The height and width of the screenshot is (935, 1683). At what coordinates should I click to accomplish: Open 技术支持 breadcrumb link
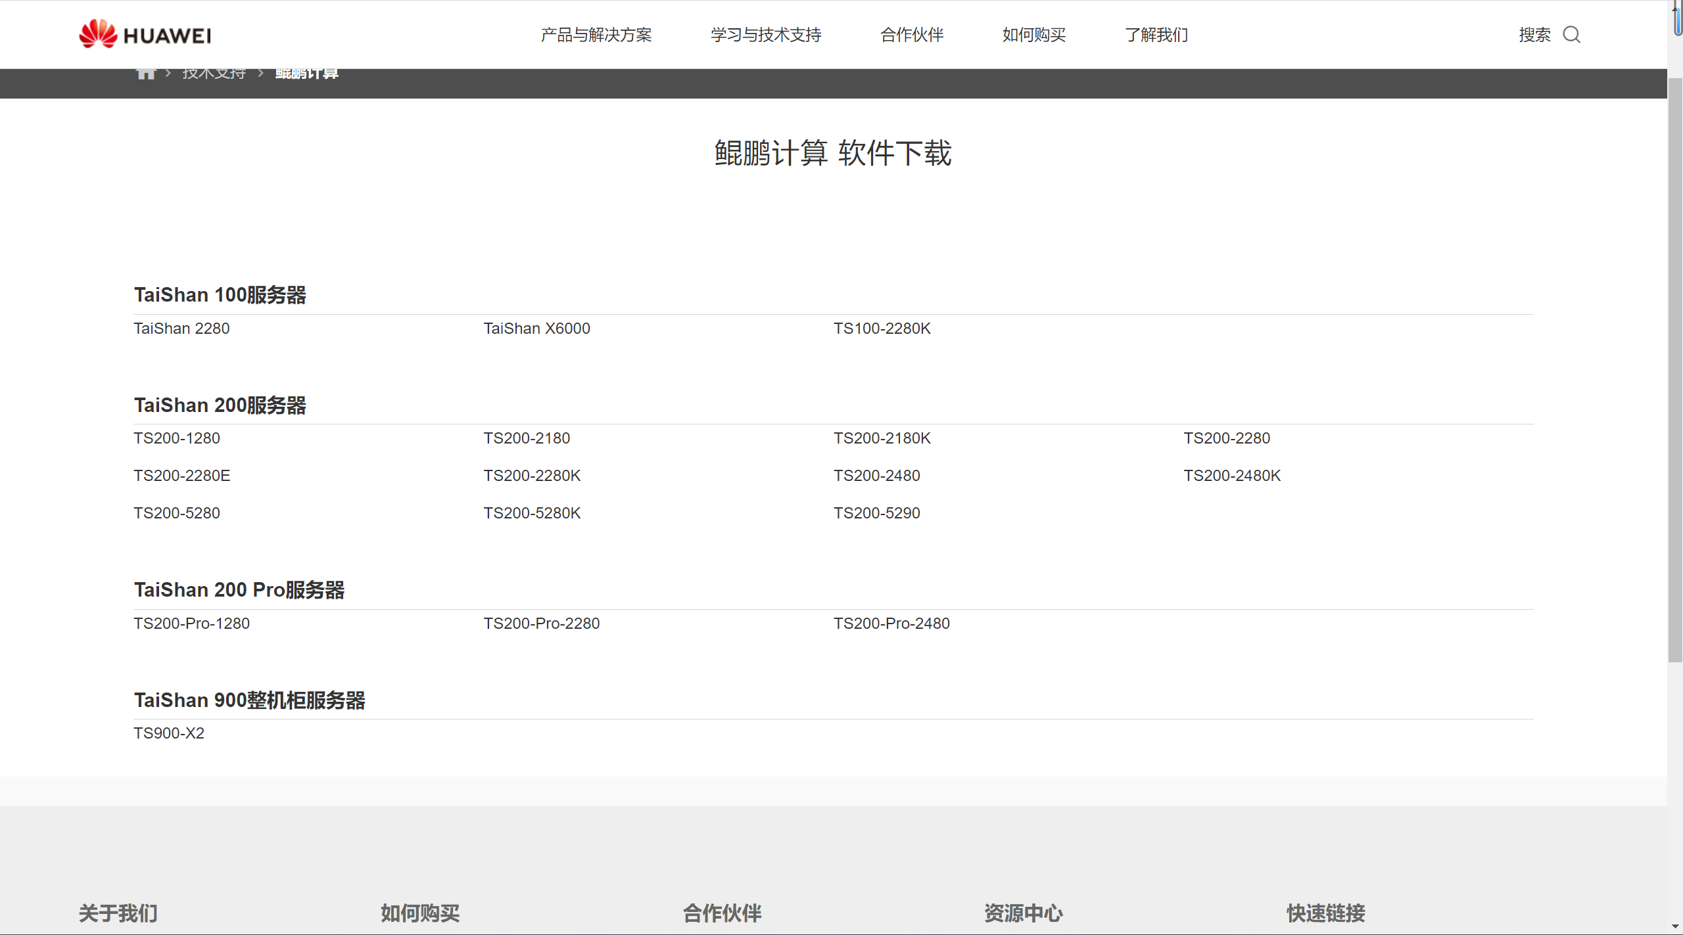click(214, 74)
